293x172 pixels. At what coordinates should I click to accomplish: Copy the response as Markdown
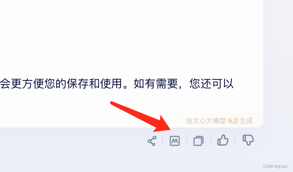[175, 141]
